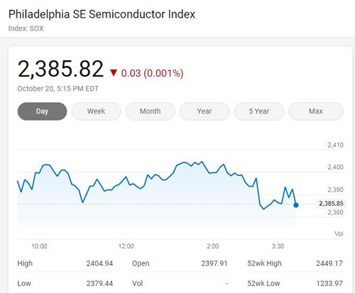Click the 3:30 time axis marker
355x293 pixels.
[278, 246]
